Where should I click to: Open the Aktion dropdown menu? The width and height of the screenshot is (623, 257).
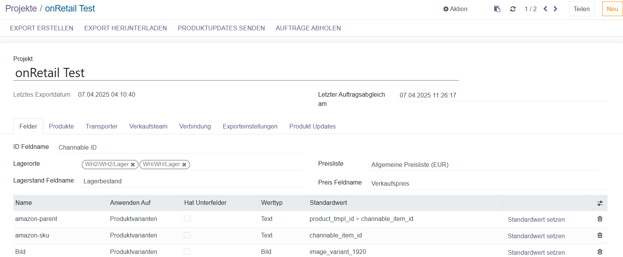tap(455, 9)
